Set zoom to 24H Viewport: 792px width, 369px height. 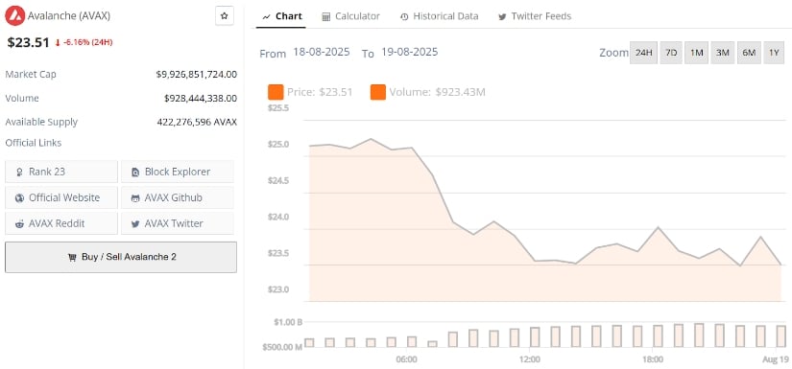tap(643, 53)
